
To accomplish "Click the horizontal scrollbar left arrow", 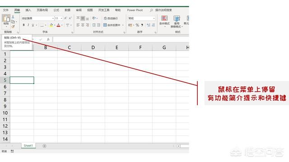I will coord(178,146).
